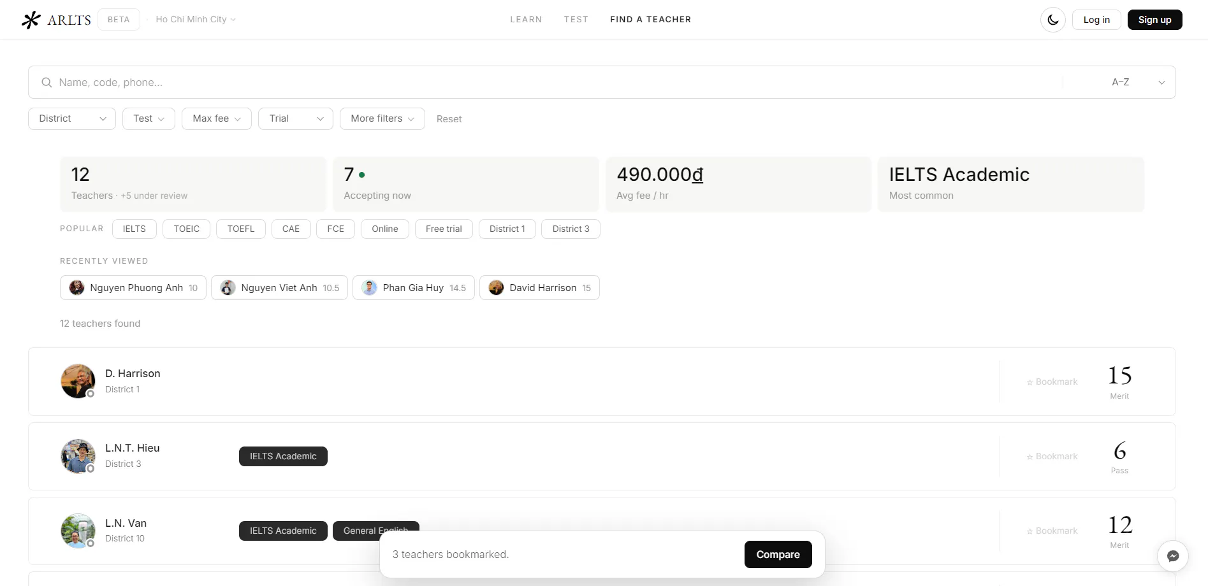Click the IELTS Academic tag on L.N. Van
Viewport: 1208px width, 586px height.
(283, 531)
